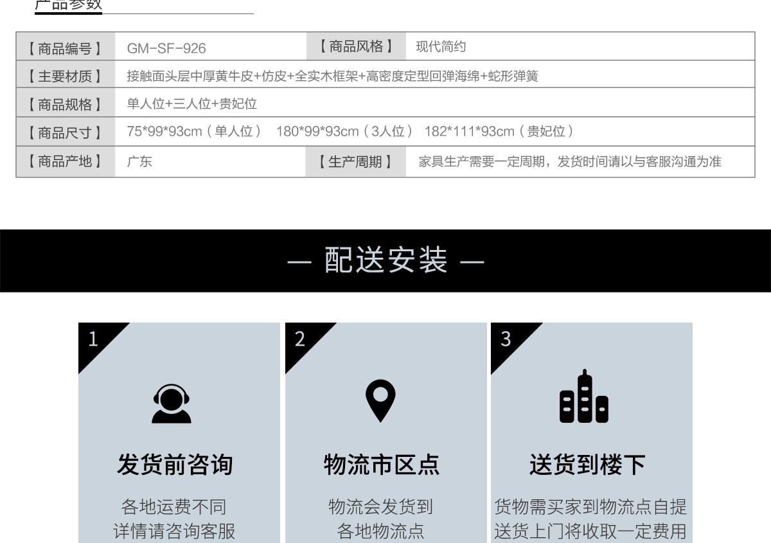Click the city buildings icon
This screenshot has width=771, height=543.
[x=583, y=398]
